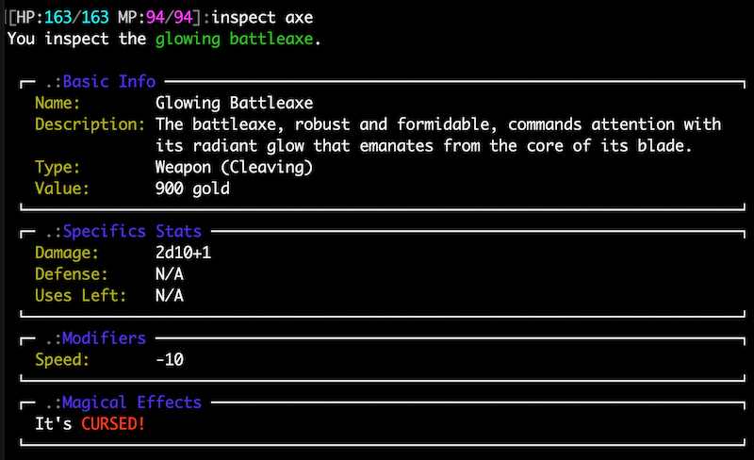
Task: Click the Magical Effects section header
Action: tap(132, 402)
